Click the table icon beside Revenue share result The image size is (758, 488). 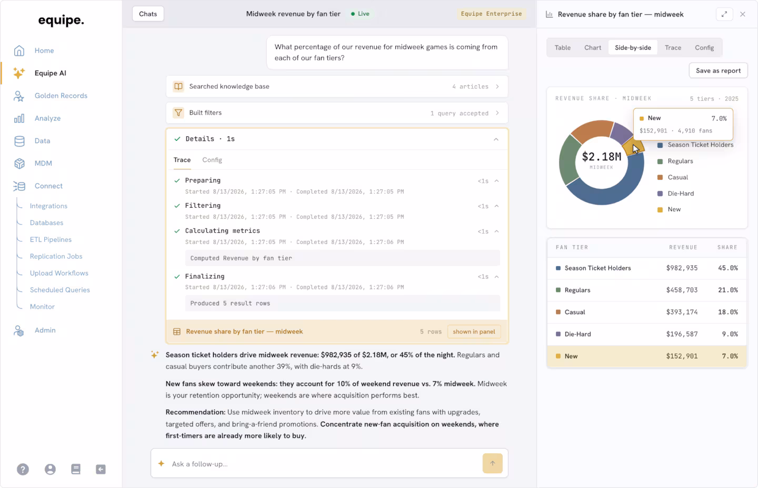[x=177, y=332]
